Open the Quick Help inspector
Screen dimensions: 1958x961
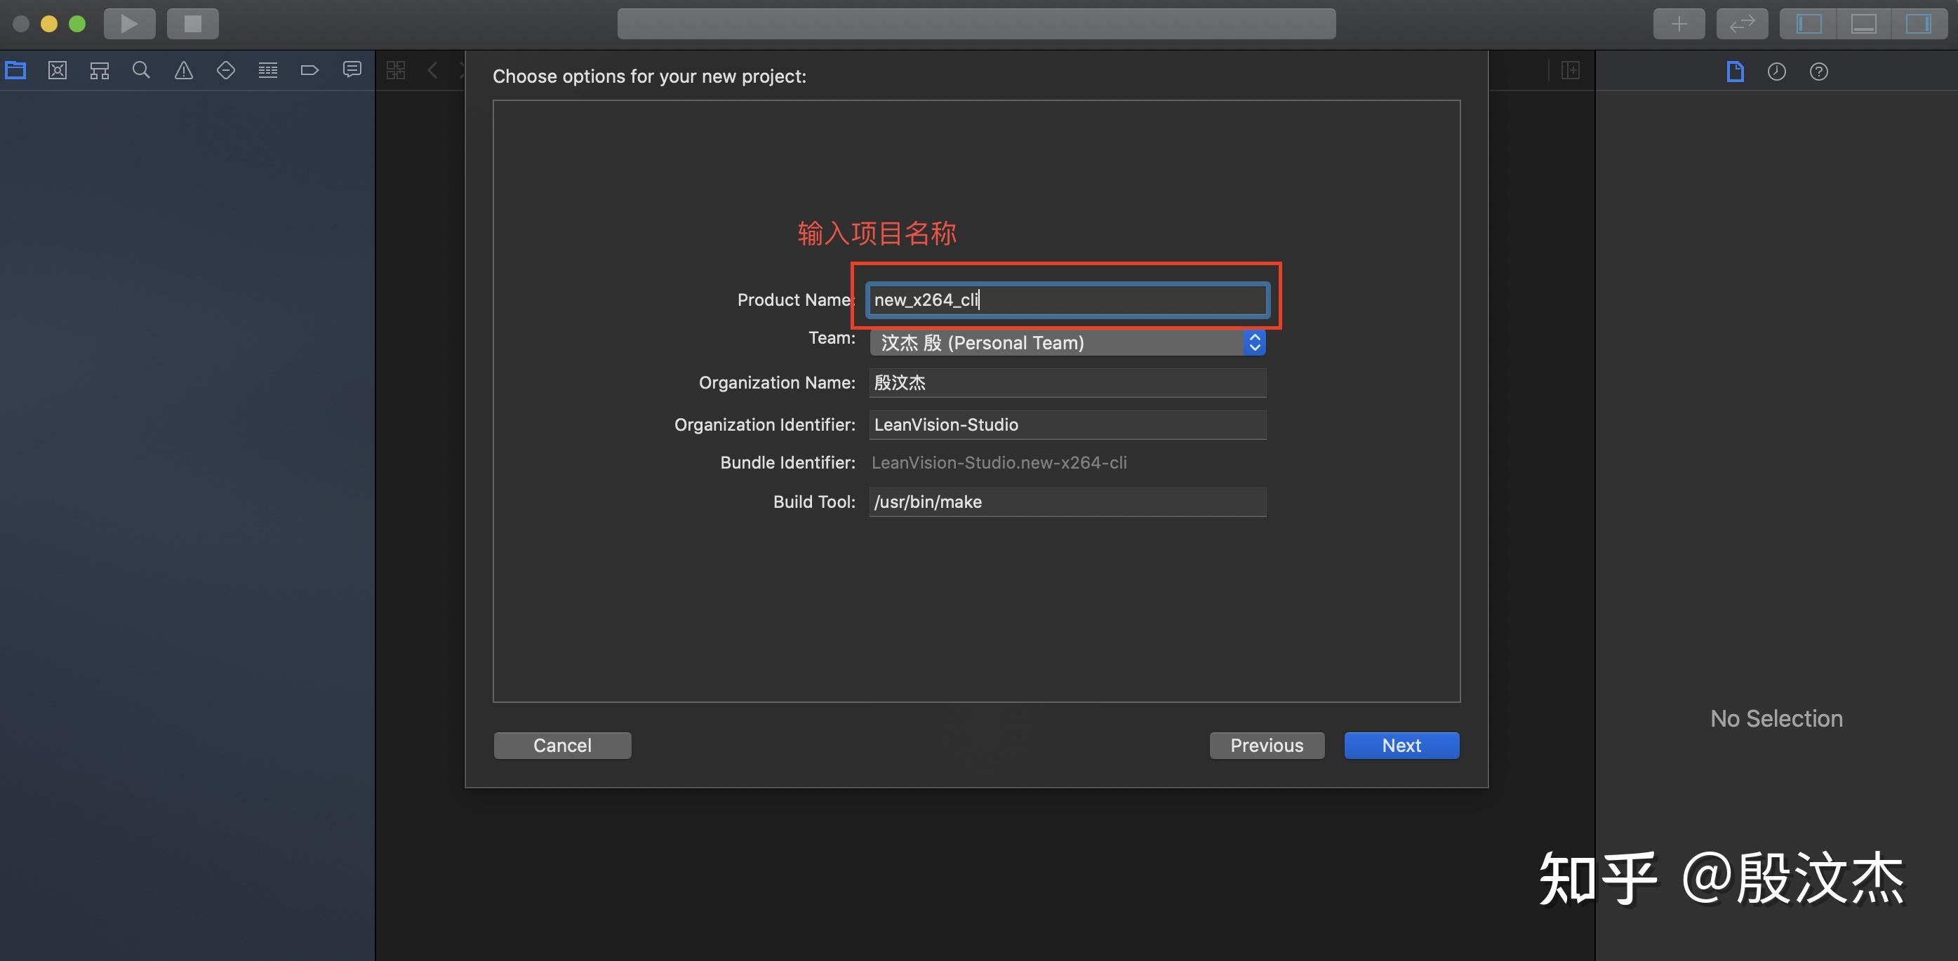coord(1818,72)
